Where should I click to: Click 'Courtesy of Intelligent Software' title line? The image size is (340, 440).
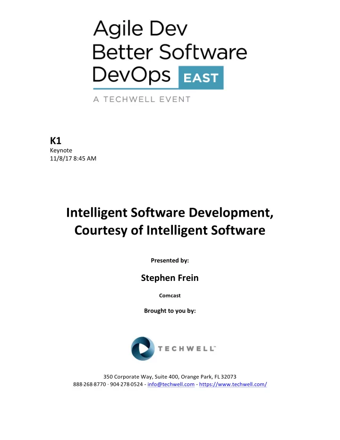(170, 230)
